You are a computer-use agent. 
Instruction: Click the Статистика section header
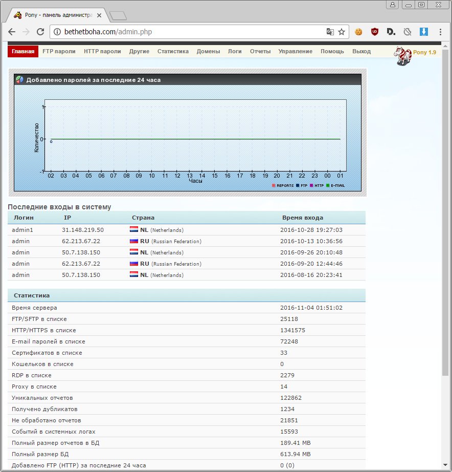pyautogui.click(x=32, y=295)
